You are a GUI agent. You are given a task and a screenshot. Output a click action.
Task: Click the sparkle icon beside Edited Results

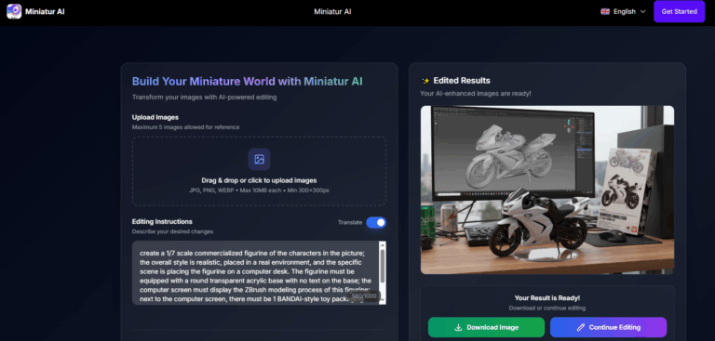pos(425,81)
